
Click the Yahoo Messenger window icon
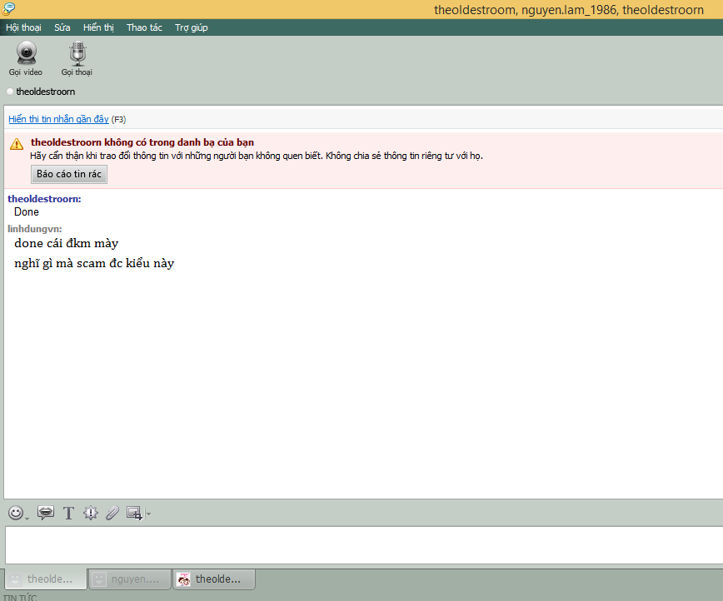[8, 8]
